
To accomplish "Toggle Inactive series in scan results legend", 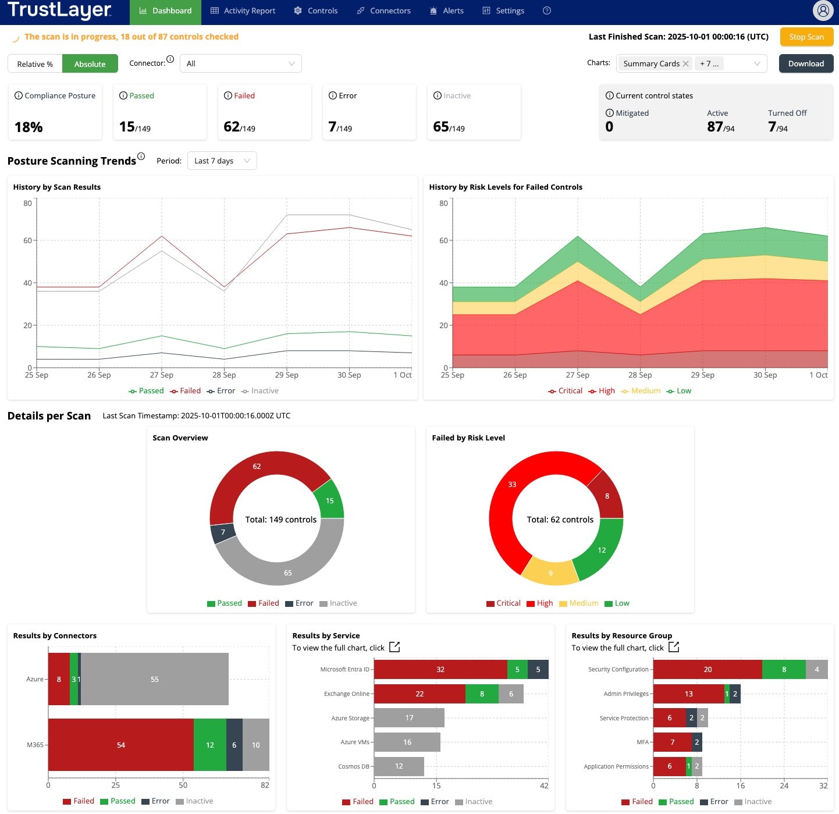I will click(260, 391).
